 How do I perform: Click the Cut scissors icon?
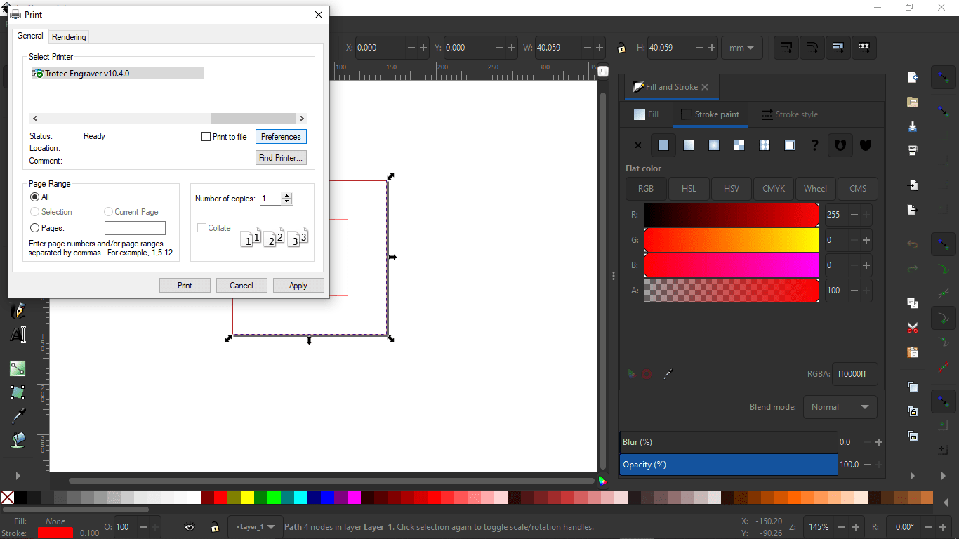[x=913, y=328]
